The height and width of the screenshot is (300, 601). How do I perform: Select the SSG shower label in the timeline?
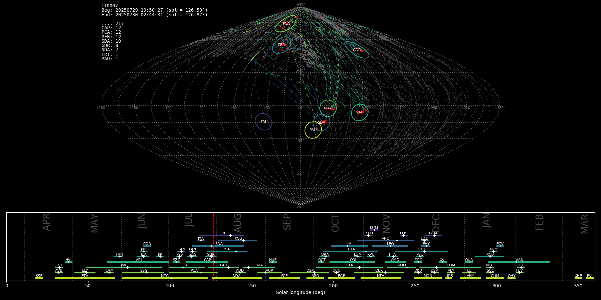click(x=144, y=271)
